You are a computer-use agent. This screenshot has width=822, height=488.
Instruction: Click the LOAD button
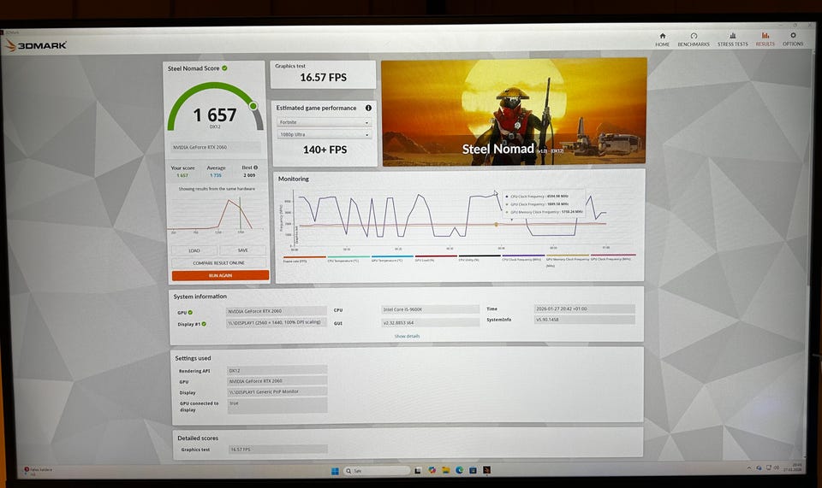tap(194, 250)
